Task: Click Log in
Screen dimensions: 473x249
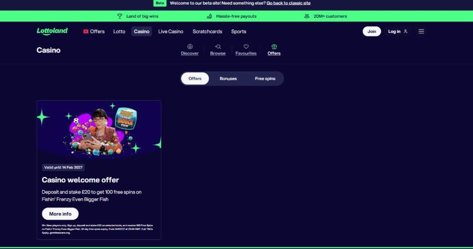Action: coord(397,31)
